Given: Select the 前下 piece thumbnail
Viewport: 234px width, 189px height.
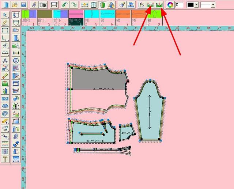Looking at the screenshot, I should click(61, 18).
